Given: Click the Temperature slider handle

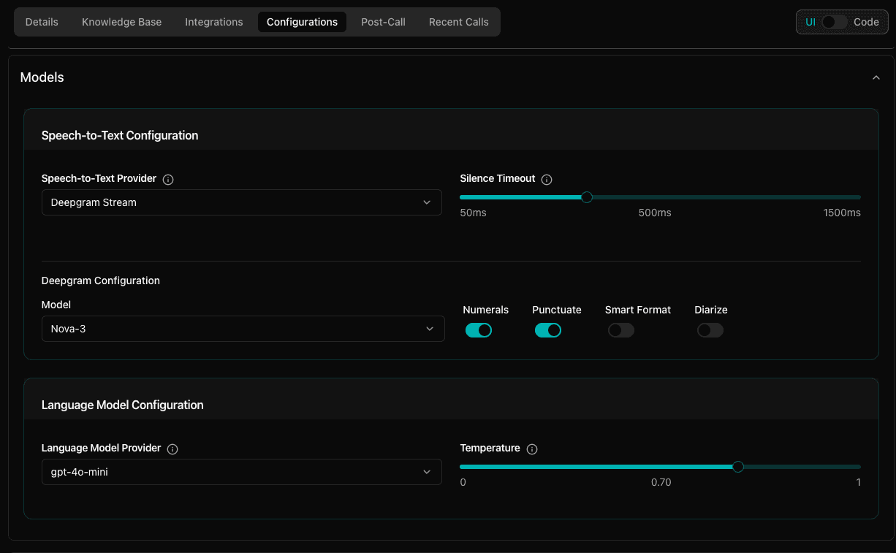Looking at the screenshot, I should coord(737,466).
